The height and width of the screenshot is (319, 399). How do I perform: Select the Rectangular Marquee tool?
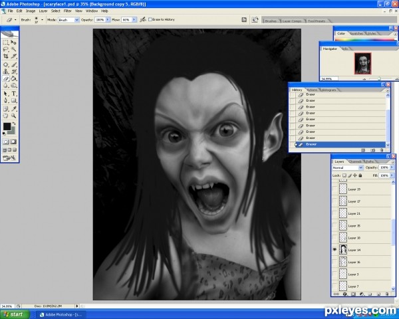[5, 43]
